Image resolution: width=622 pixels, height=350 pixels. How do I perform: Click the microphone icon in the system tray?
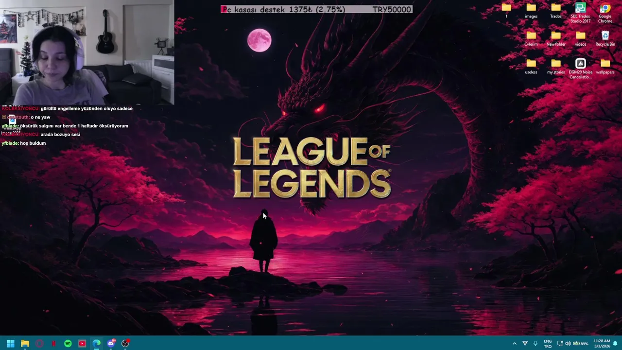(x=536, y=344)
